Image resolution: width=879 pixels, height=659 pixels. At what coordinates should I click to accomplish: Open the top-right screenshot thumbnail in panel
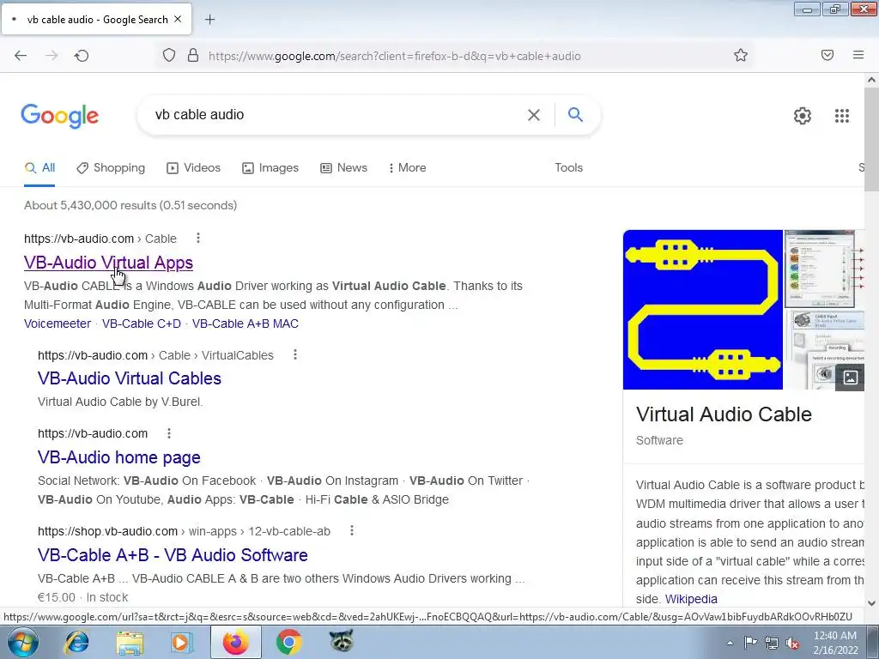click(x=820, y=269)
